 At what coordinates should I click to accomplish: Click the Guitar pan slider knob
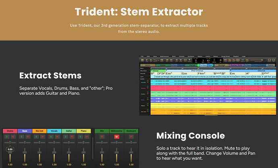(x=69, y=143)
